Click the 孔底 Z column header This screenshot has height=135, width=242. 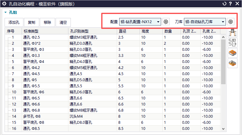tap(210, 31)
